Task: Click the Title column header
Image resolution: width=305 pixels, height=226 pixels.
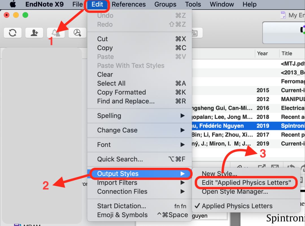Action: pyautogui.click(x=287, y=53)
